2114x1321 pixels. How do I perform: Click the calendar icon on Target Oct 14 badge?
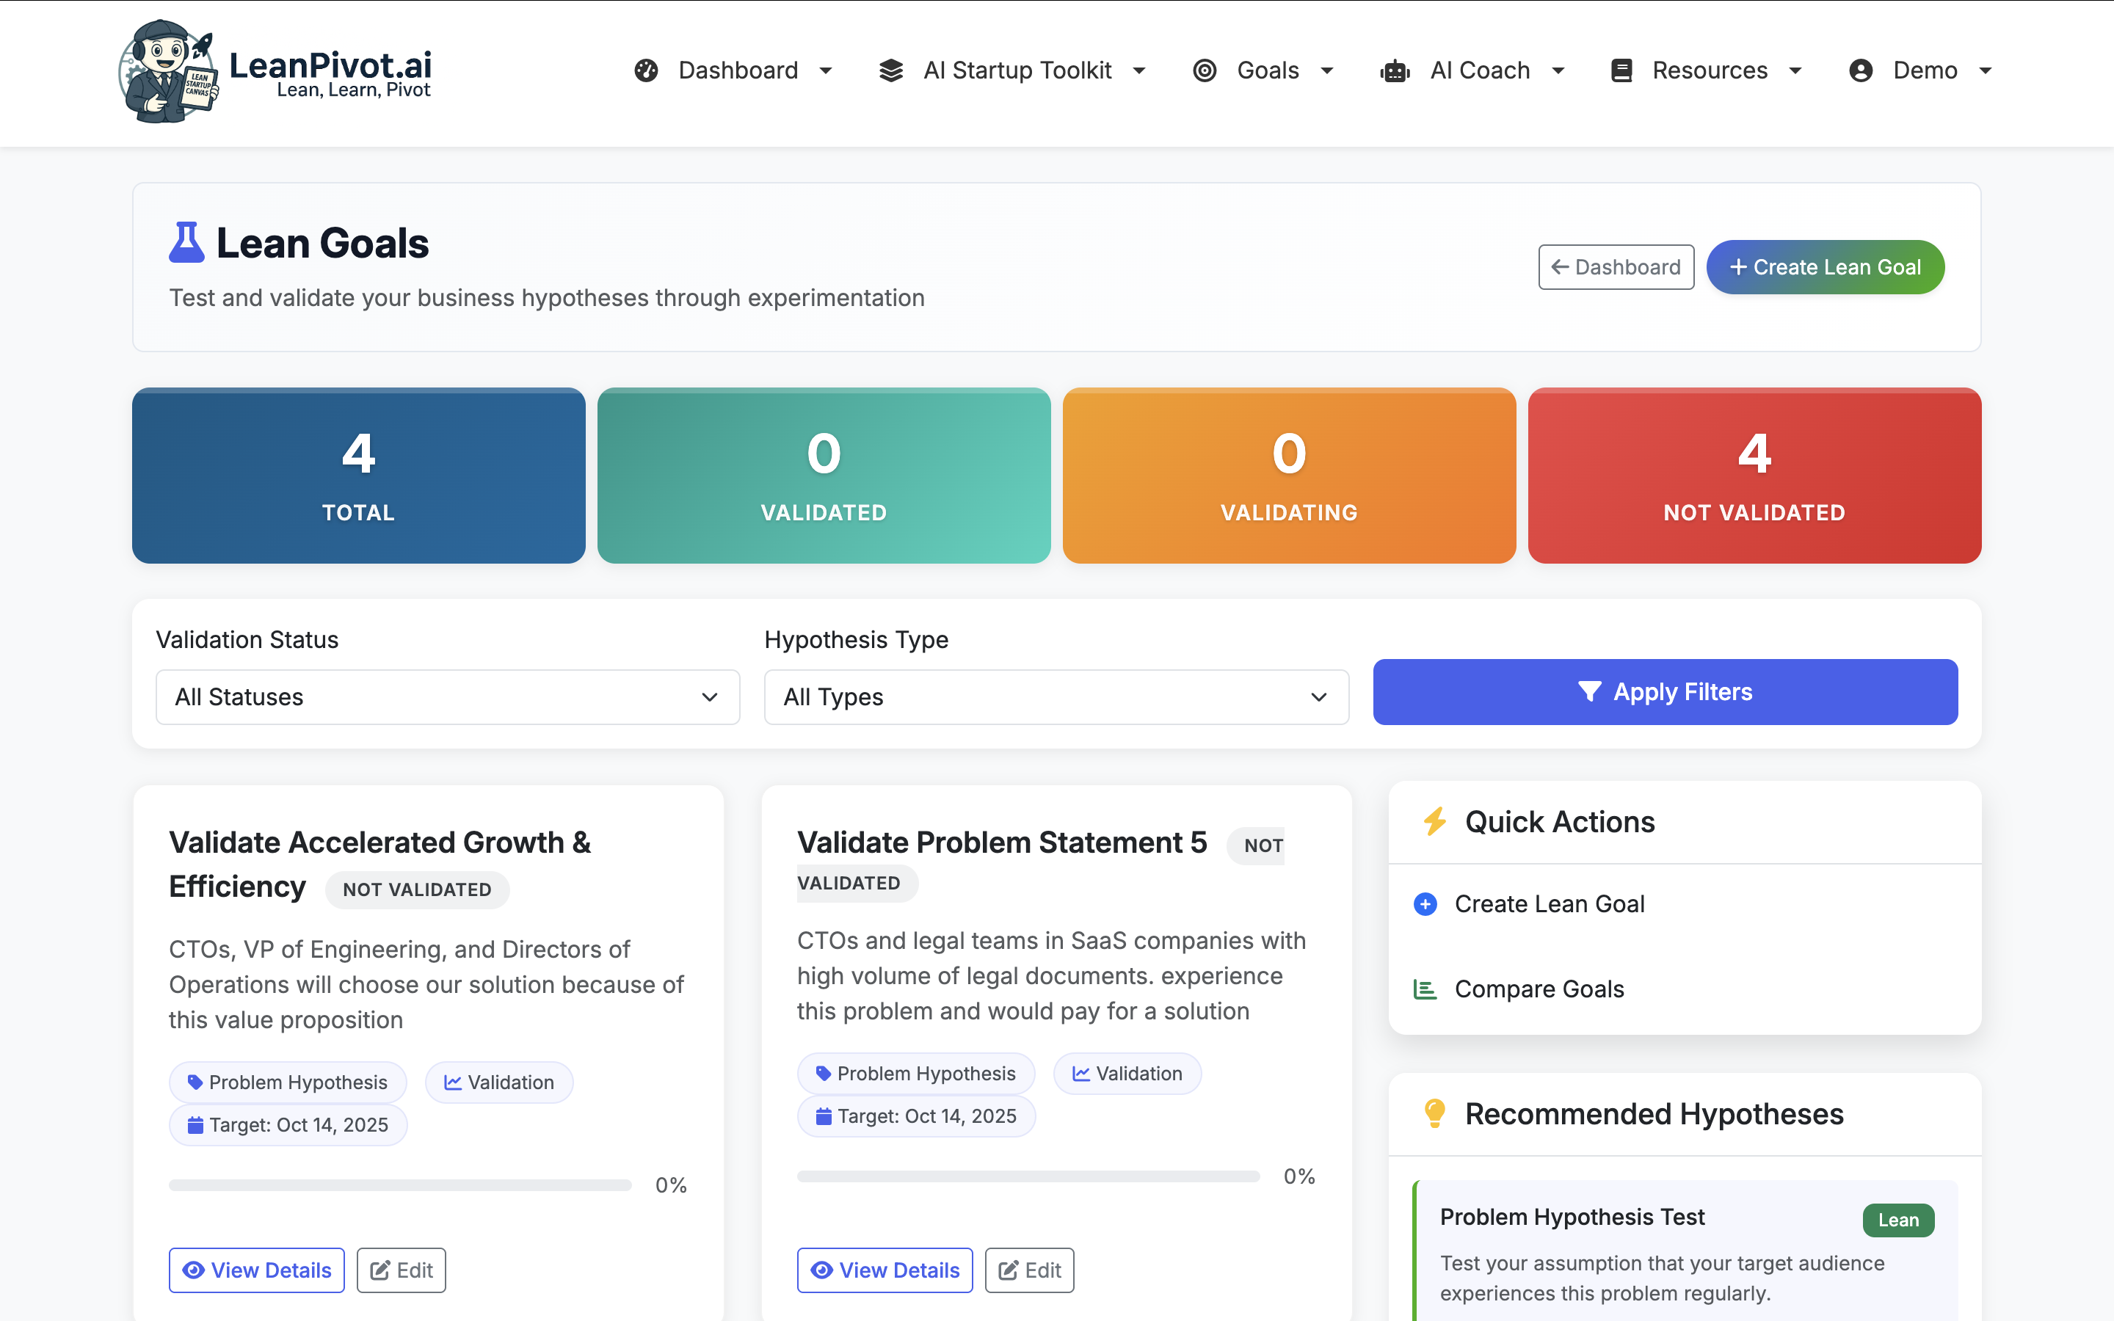(x=196, y=1125)
